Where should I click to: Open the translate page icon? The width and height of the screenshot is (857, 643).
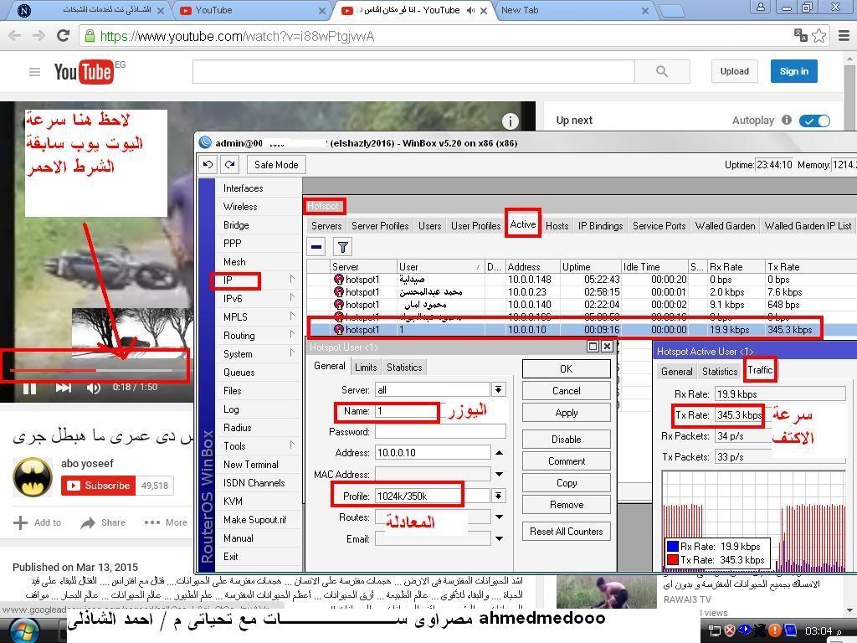click(801, 36)
